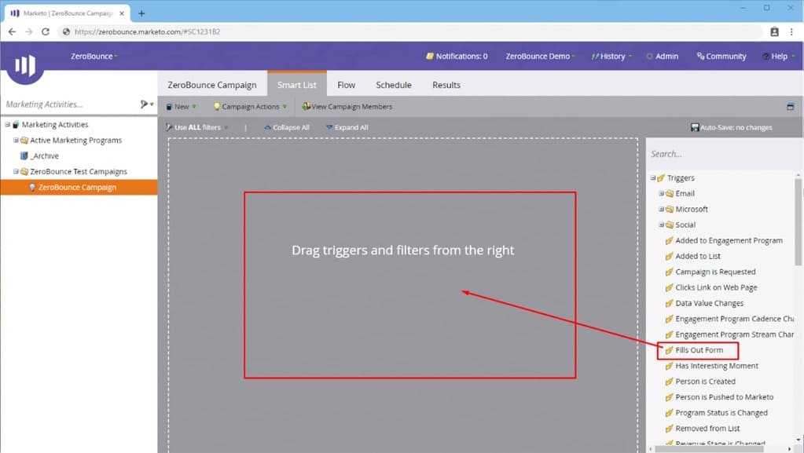Click the View Campaign Members icon
Viewport: 804px width, 453px height.
306,106
